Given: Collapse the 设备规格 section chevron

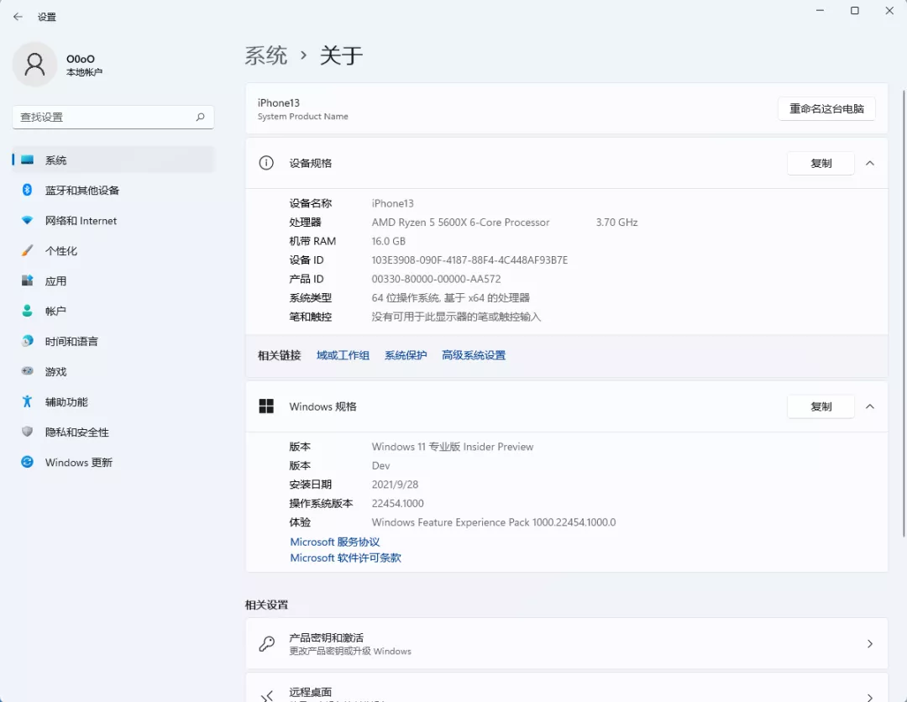Looking at the screenshot, I should point(870,163).
